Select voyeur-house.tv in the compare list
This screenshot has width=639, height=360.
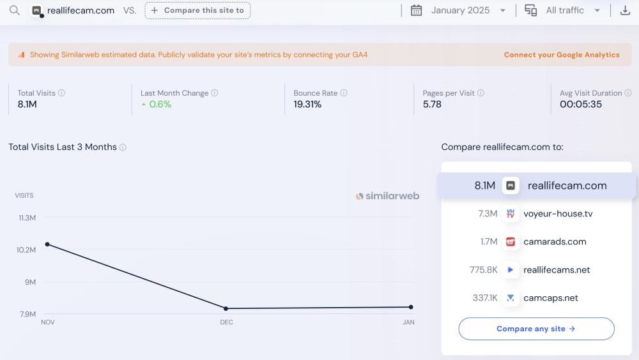point(557,214)
